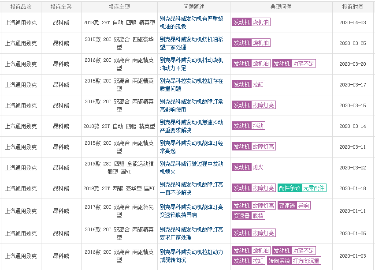Click the green 配件争议 无零配件 tag
This screenshot has width=375, height=270.
coord(302,188)
